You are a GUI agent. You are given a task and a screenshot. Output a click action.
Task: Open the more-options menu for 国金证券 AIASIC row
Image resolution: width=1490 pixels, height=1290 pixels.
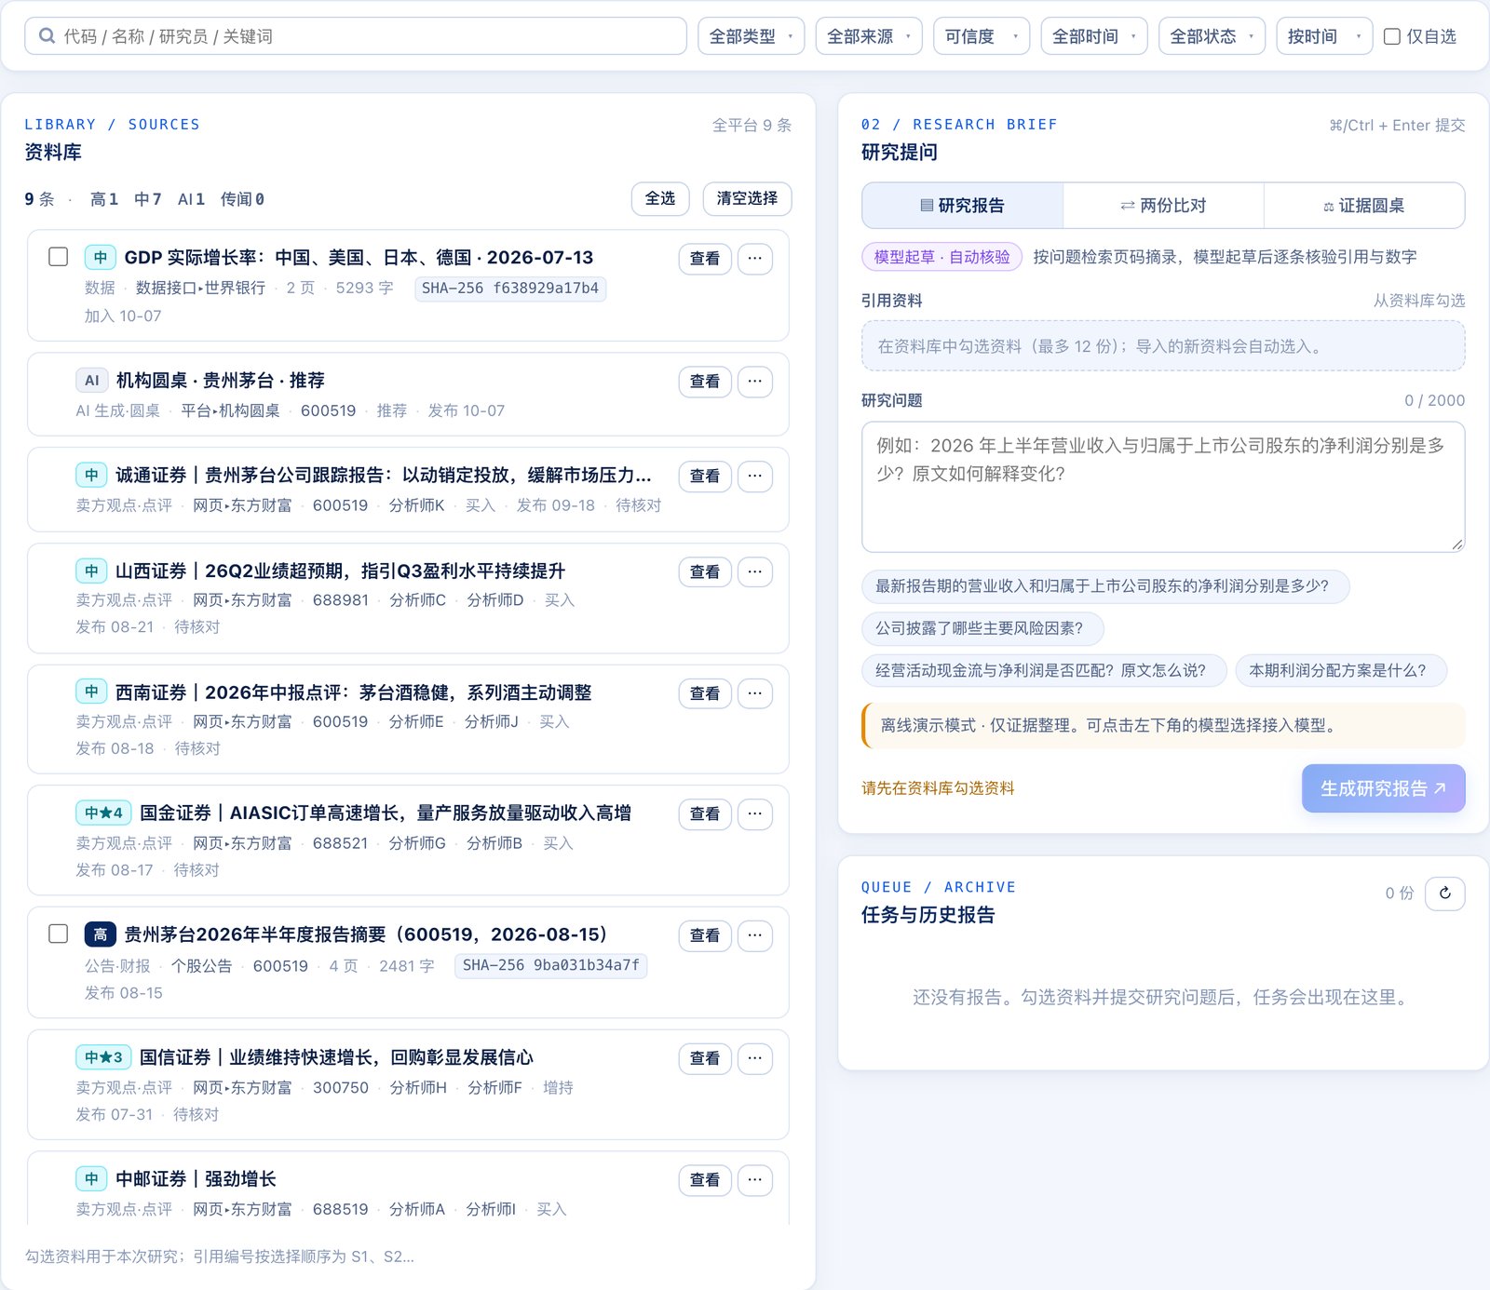click(754, 813)
